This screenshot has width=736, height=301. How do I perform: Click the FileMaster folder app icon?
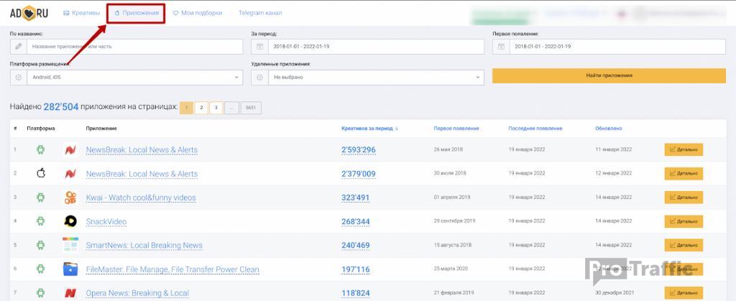click(70, 269)
